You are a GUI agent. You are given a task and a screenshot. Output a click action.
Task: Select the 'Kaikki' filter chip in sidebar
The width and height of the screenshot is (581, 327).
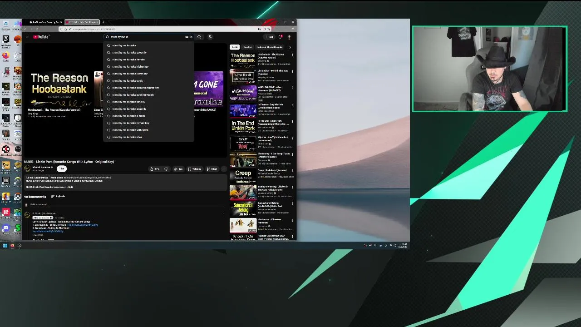[235, 47]
